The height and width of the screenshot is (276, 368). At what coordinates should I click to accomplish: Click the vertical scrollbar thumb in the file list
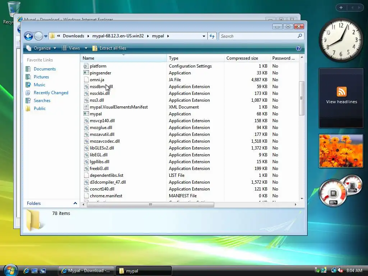tap(302, 98)
